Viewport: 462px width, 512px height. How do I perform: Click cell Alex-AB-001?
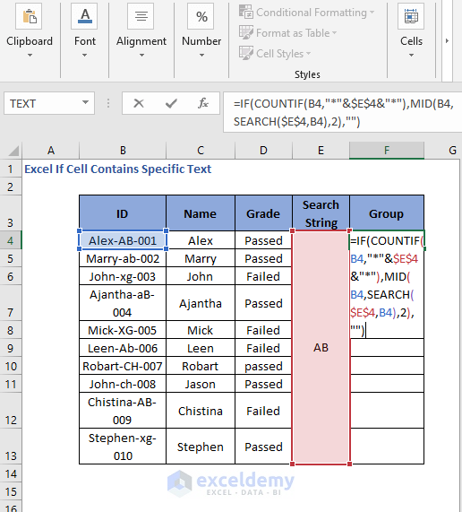click(123, 240)
